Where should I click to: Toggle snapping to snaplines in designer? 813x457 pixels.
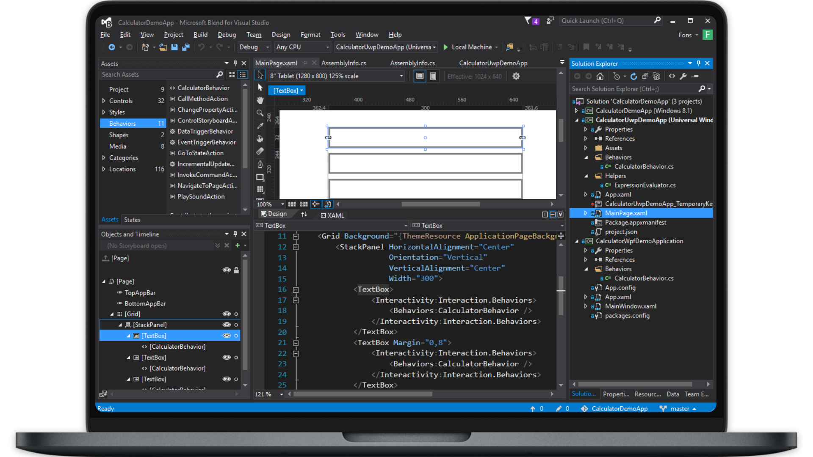tap(316, 204)
